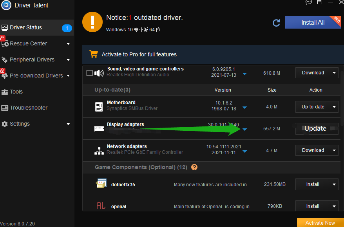Expand the Settings menu arrow

point(68,124)
